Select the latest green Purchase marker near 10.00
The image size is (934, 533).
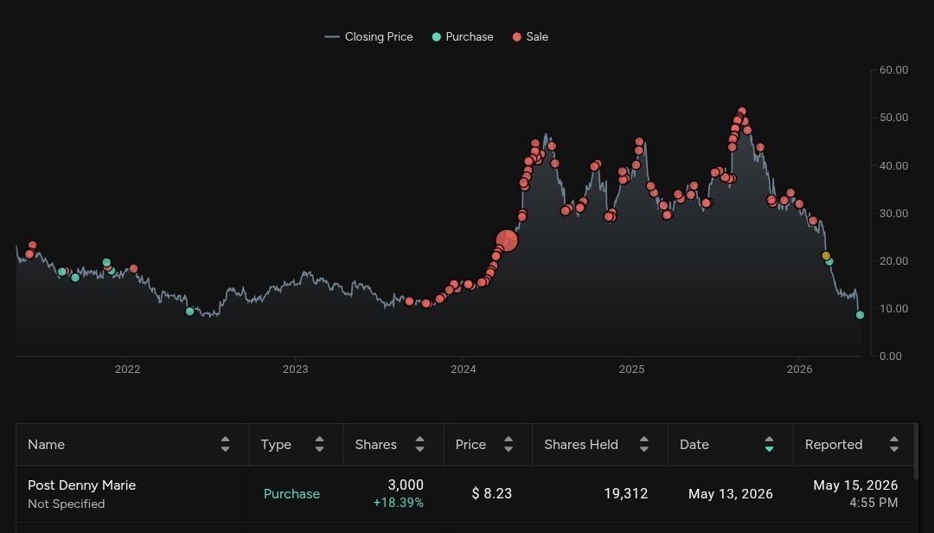click(x=860, y=315)
